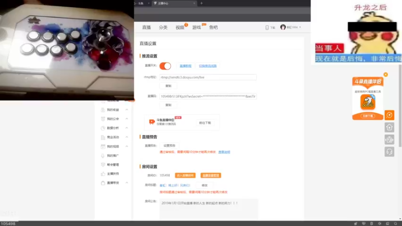This screenshot has width=402, height=226.
Task: Toggle the 直播开关 live stream switch
Action: (165, 66)
